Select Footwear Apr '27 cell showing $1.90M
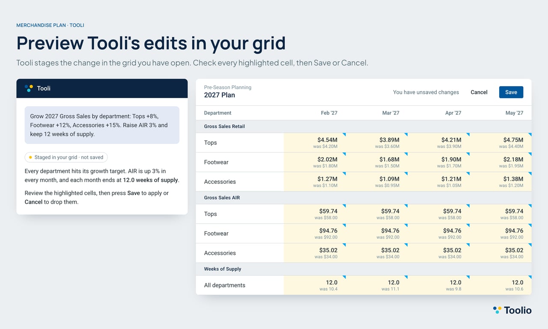 tap(439, 162)
